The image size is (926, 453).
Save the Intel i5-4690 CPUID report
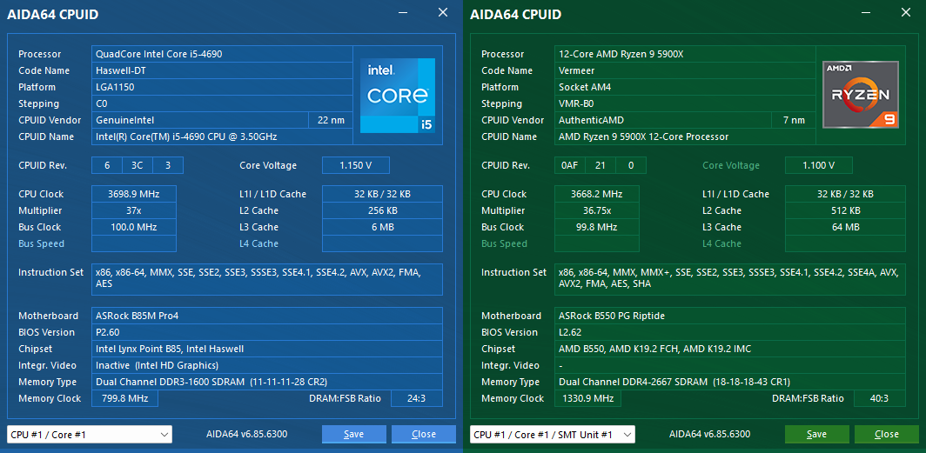coord(353,434)
